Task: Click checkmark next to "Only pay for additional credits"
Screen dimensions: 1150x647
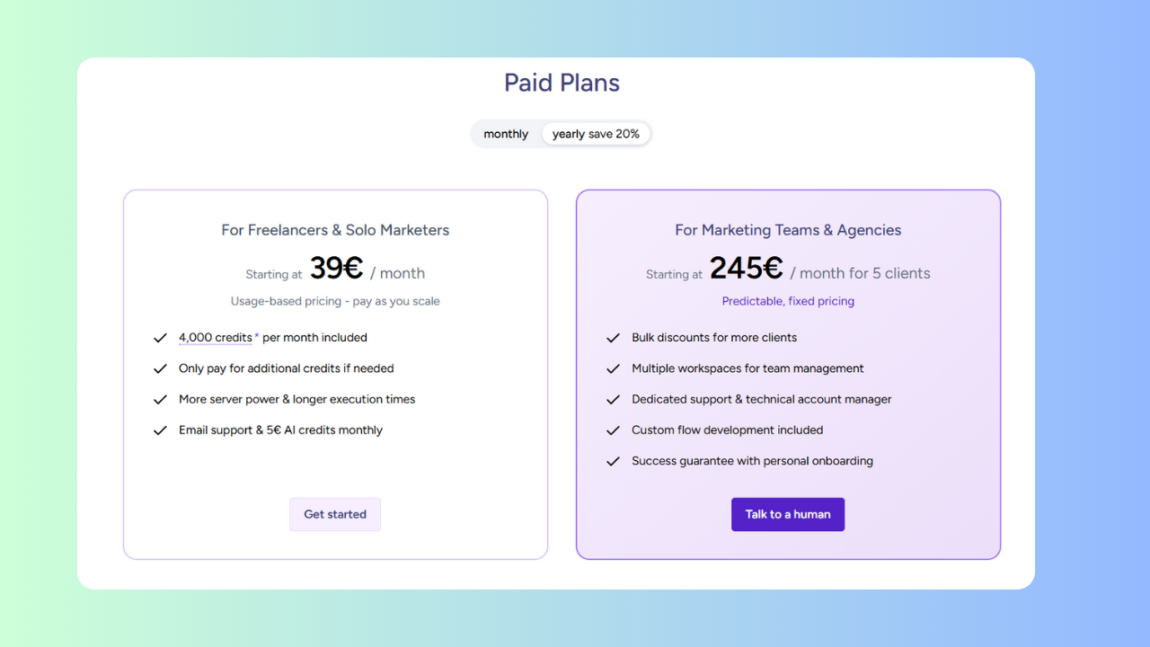Action: 160,368
